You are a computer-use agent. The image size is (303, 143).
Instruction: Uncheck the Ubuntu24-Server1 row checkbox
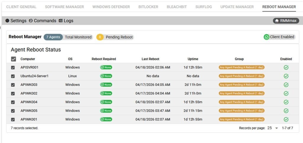[x=13, y=76]
